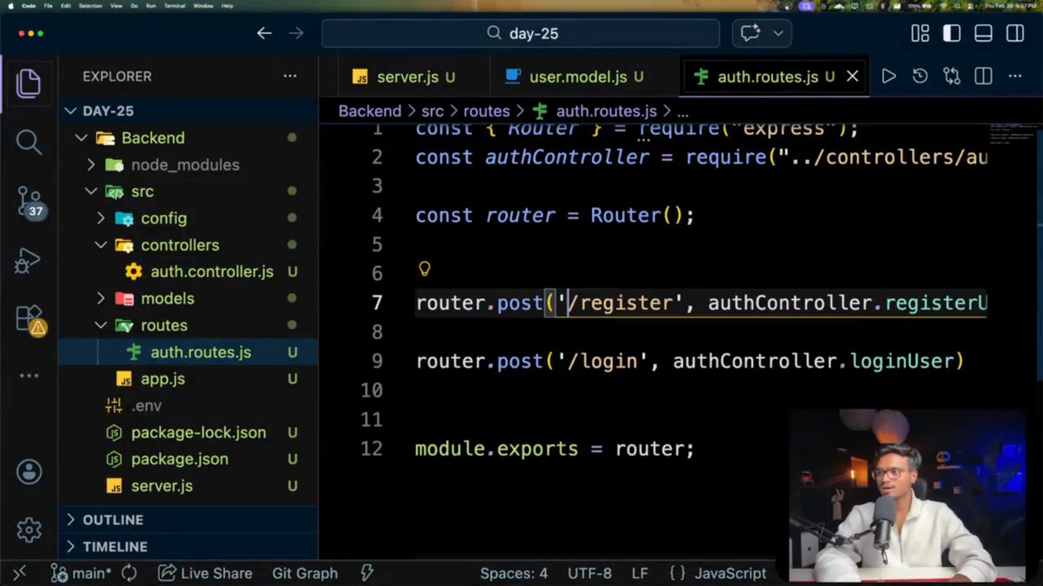Open the Selection menu in menu bar
Screen dimensions: 1043x586
tap(90, 6)
